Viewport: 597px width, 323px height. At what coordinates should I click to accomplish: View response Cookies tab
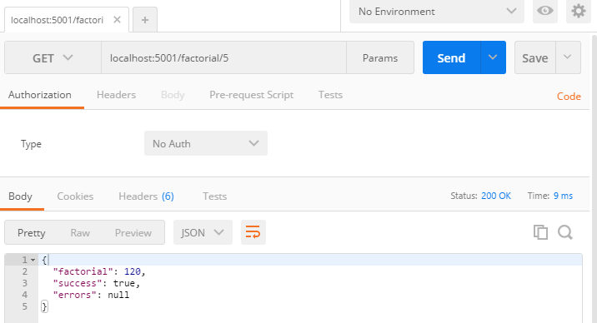point(75,196)
